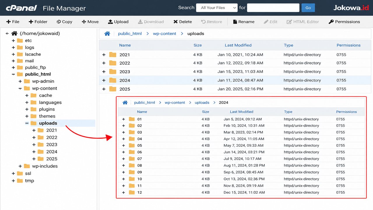Open the HTML Editor
The image size is (373, 210).
click(x=303, y=22)
